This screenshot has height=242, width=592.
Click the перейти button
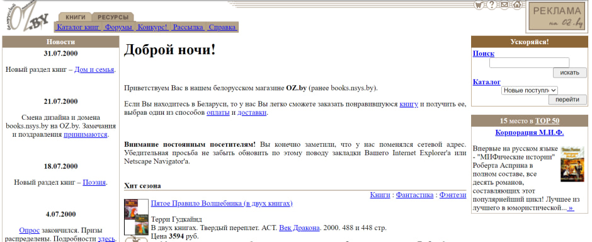tap(567, 100)
